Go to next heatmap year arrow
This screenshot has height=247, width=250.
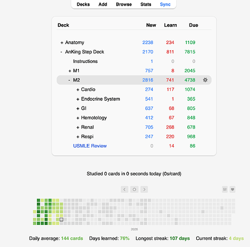tap(144, 189)
